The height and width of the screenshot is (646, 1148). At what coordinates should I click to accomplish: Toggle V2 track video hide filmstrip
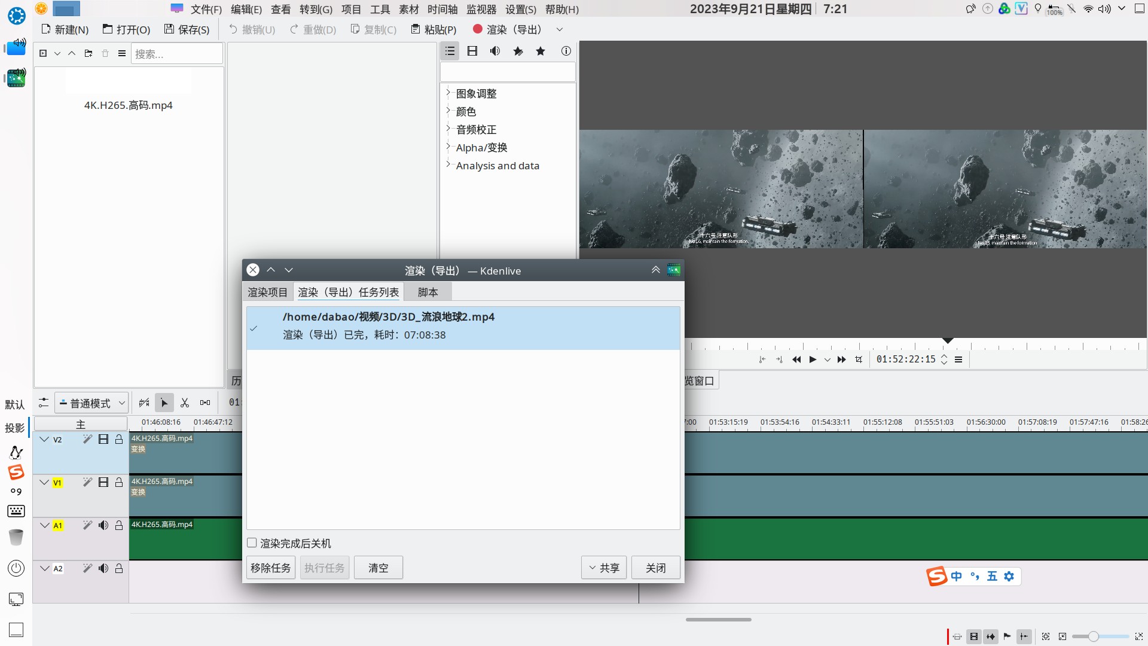pyautogui.click(x=103, y=440)
